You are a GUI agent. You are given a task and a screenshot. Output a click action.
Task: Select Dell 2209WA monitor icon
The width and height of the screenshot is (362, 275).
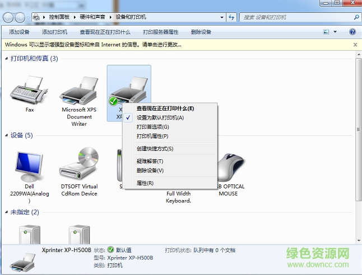coord(29,167)
